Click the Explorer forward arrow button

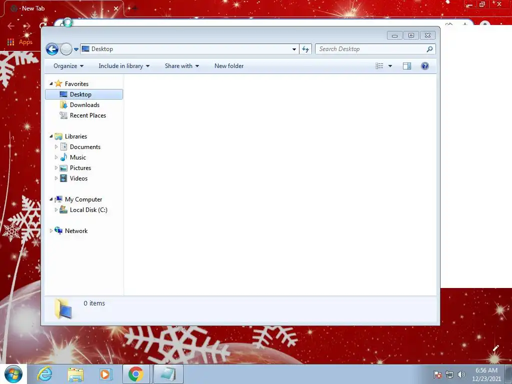(66, 49)
